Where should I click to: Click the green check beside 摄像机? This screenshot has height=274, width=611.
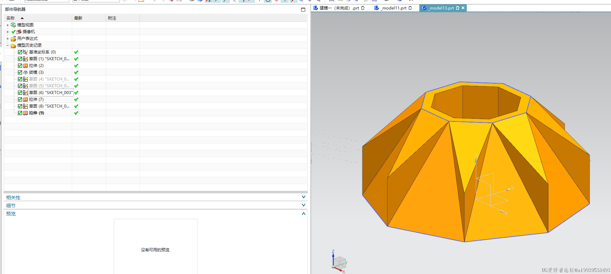[x=14, y=32]
